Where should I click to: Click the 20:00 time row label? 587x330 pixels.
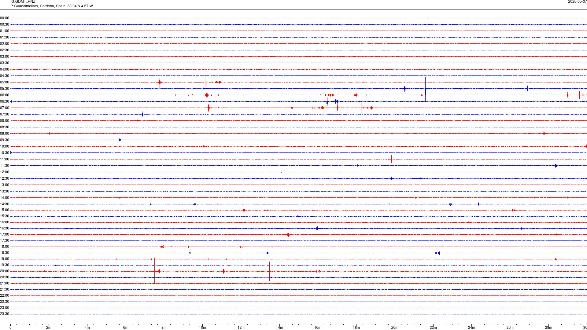[5, 271]
